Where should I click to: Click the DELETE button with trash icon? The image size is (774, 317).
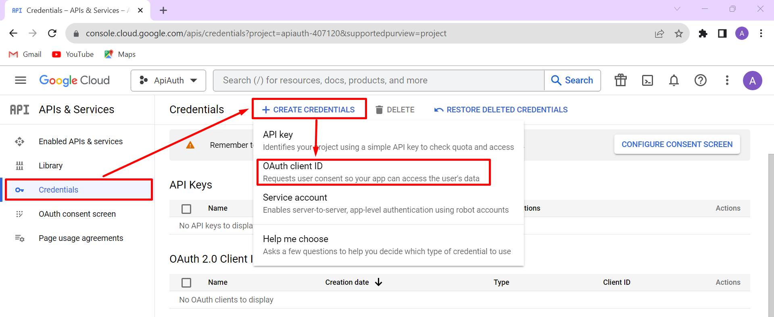(395, 110)
